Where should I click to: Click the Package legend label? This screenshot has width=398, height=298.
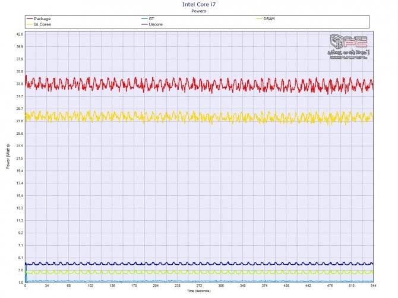pyautogui.click(x=42, y=19)
